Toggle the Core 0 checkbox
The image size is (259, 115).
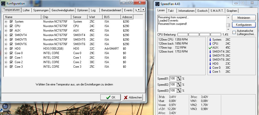coord(12,53)
